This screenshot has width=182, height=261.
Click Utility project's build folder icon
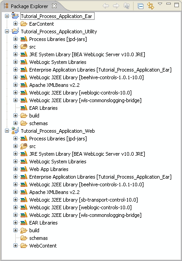(x=24, y=116)
